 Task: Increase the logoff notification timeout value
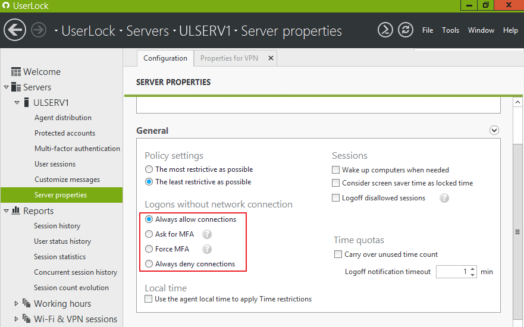coord(473,269)
